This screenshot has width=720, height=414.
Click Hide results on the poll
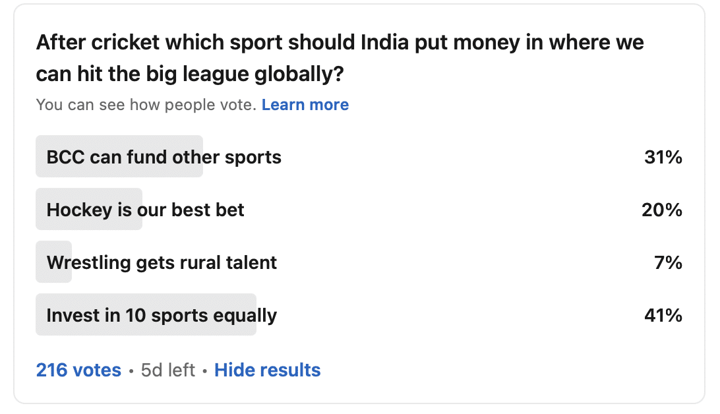pyautogui.click(x=267, y=370)
